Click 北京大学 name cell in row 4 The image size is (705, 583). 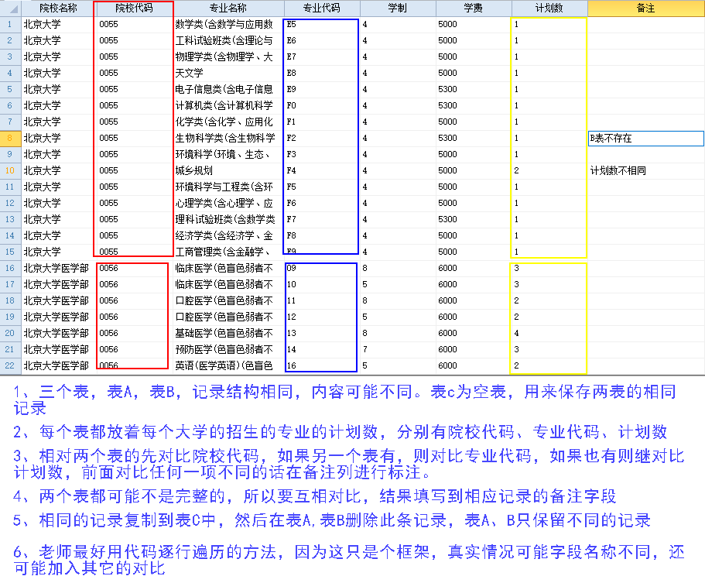[59, 73]
